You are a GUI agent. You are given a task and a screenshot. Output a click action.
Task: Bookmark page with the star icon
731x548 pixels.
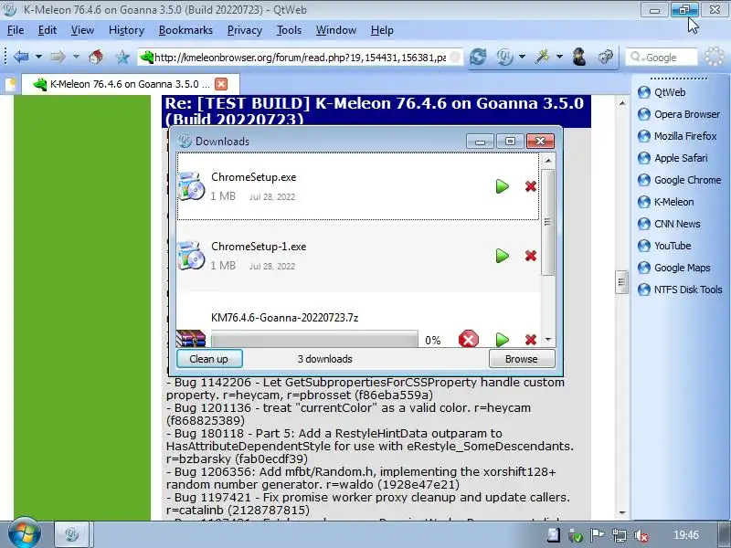[x=122, y=57]
